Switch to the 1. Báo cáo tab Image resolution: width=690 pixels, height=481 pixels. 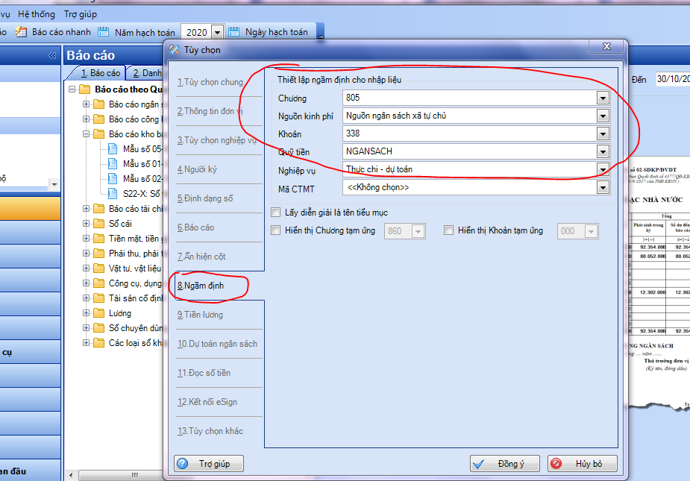[x=101, y=73]
